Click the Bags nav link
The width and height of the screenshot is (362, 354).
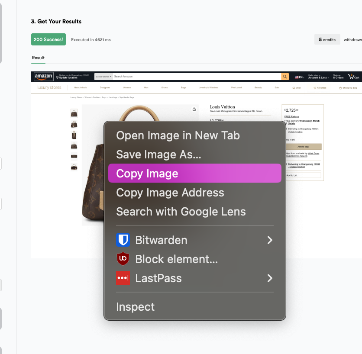183,88
